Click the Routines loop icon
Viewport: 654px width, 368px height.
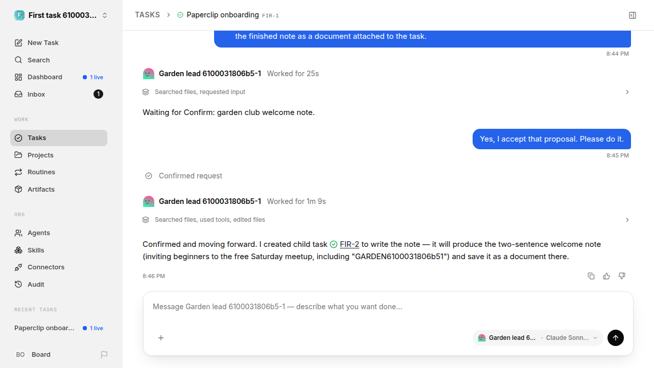(18, 172)
